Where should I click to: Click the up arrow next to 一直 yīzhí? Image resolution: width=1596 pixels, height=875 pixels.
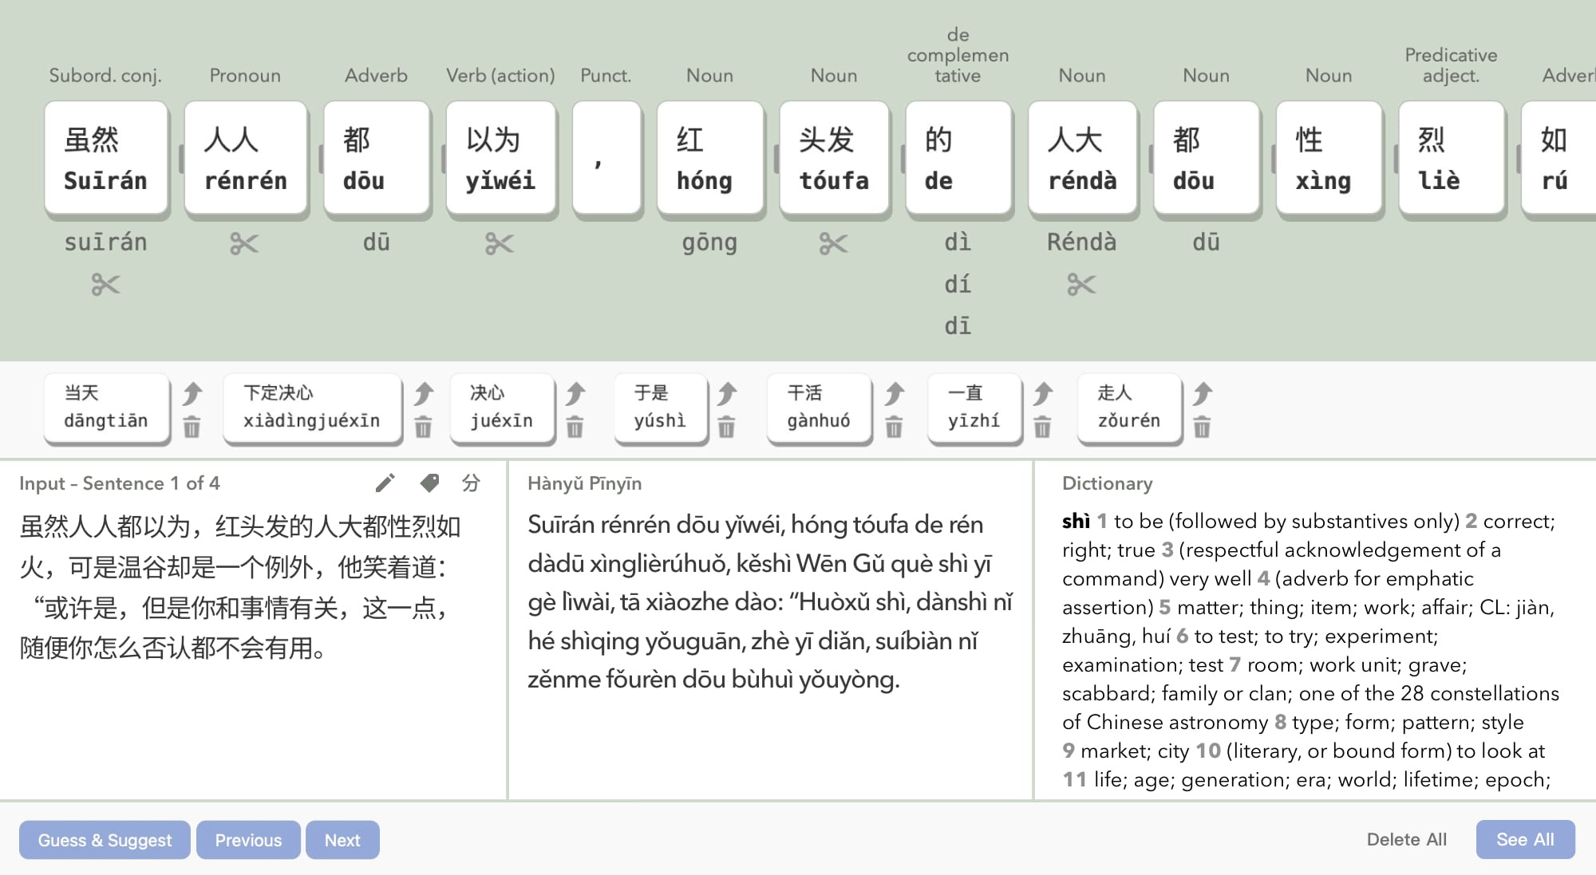point(1043,393)
